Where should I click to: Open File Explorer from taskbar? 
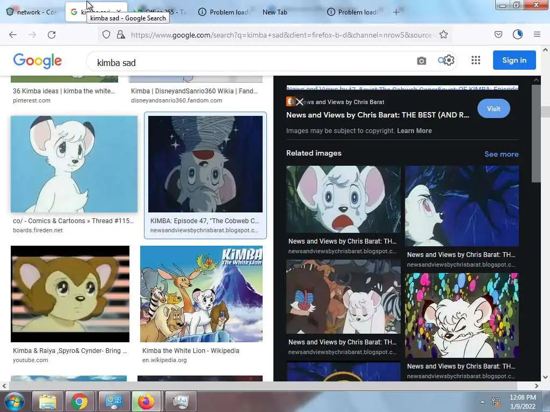48,401
